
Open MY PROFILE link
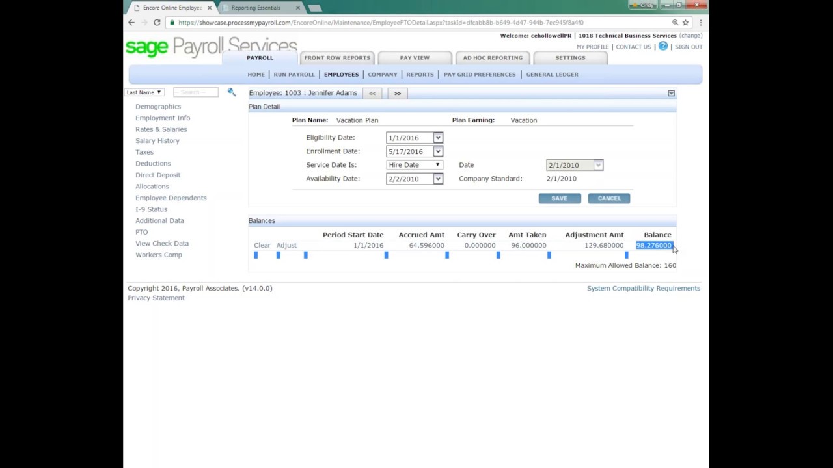tap(593, 47)
